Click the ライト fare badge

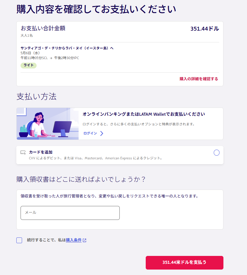coord(28,65)
